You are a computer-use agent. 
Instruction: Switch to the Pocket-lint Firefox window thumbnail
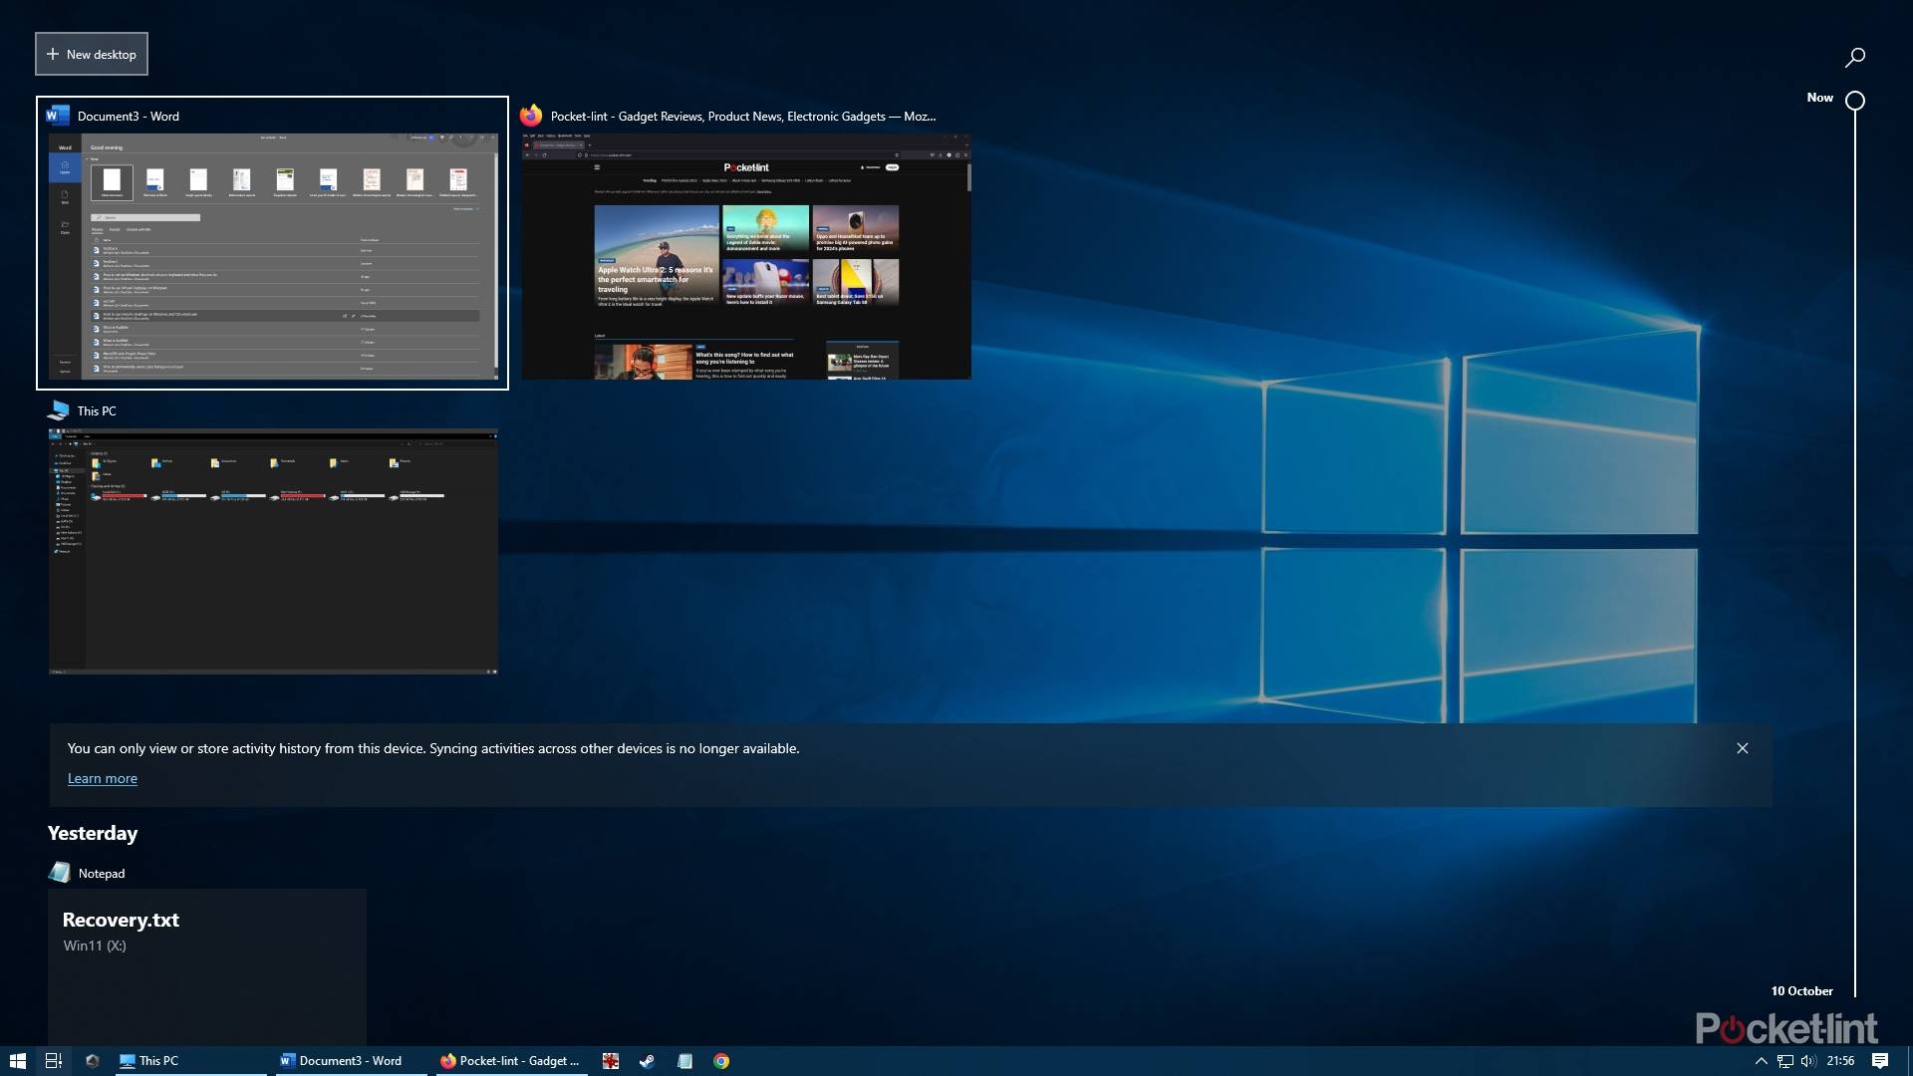pyautogui.click(x=746, y=256)
